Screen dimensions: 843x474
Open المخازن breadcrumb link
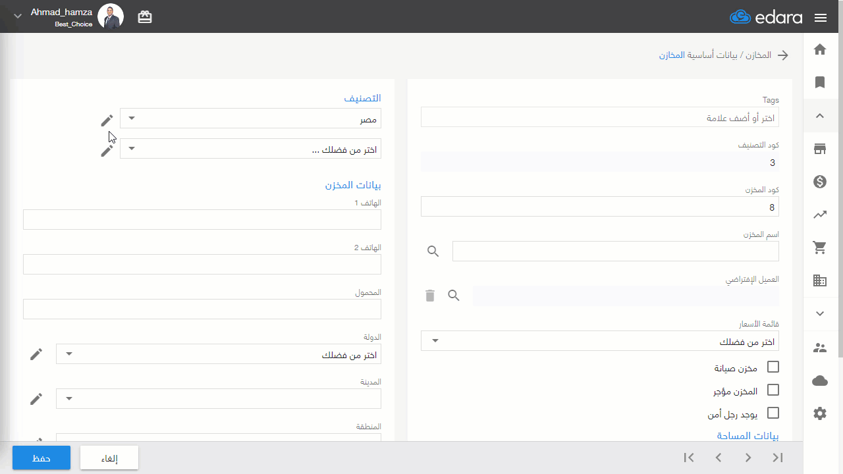[x=760, y=55]
